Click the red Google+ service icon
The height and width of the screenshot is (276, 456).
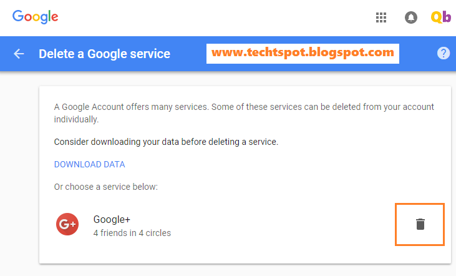pos(67,224)
